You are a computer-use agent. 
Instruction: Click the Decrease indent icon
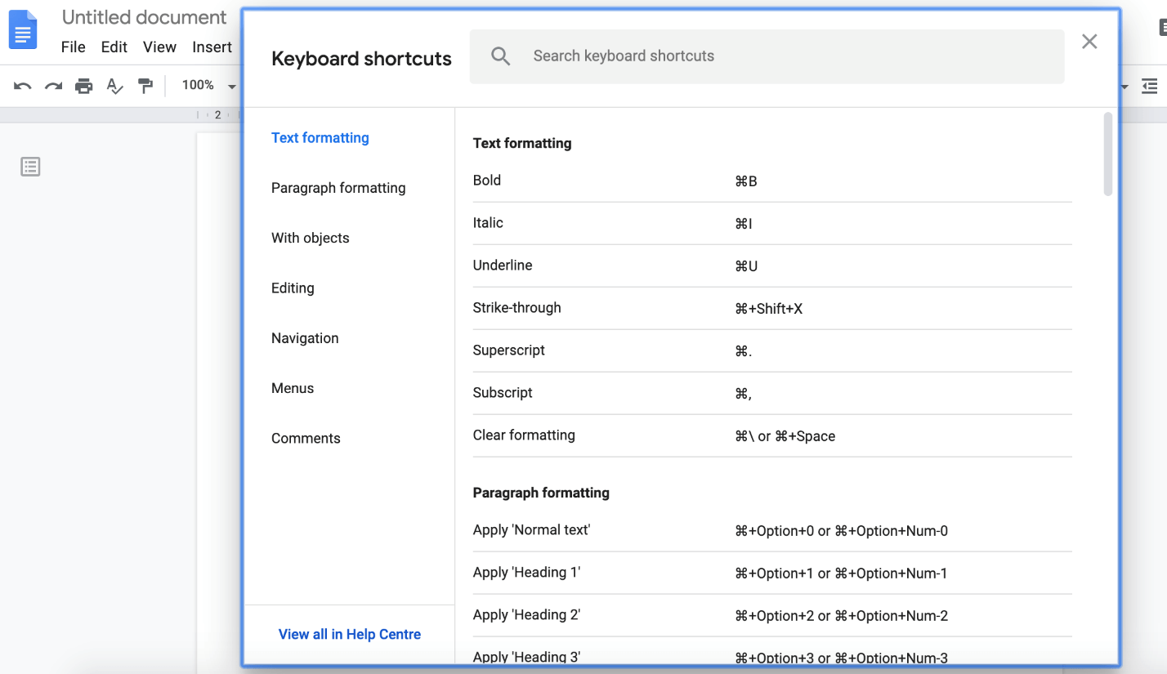1151,86
